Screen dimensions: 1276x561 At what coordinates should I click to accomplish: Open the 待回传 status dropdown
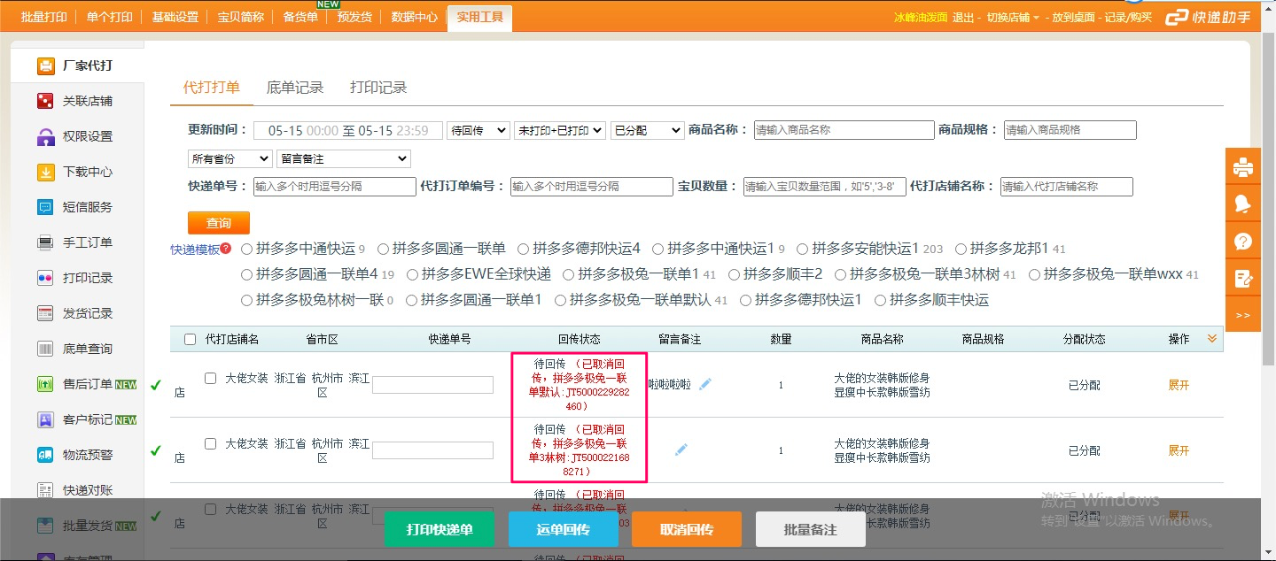[x=478, y=130]
